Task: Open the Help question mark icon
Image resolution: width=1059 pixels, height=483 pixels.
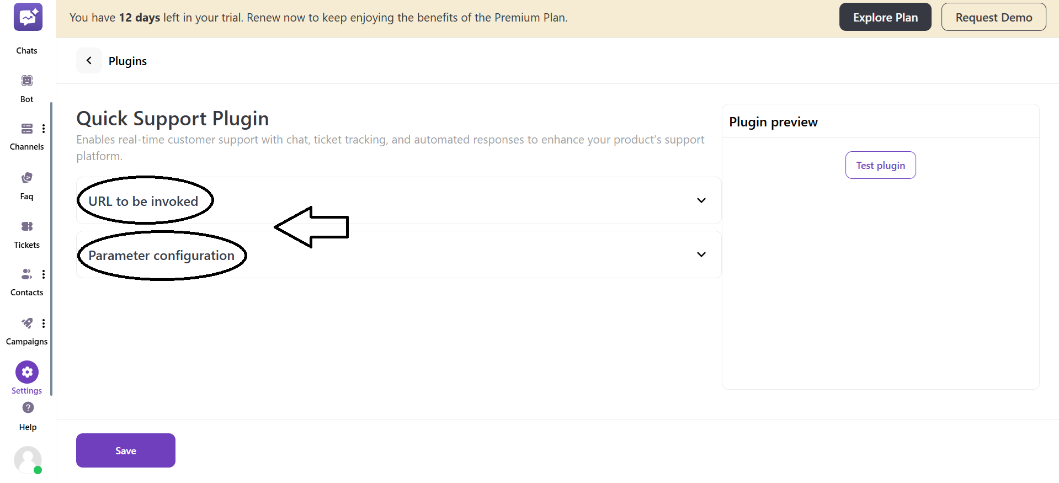Action: (27, 407)
